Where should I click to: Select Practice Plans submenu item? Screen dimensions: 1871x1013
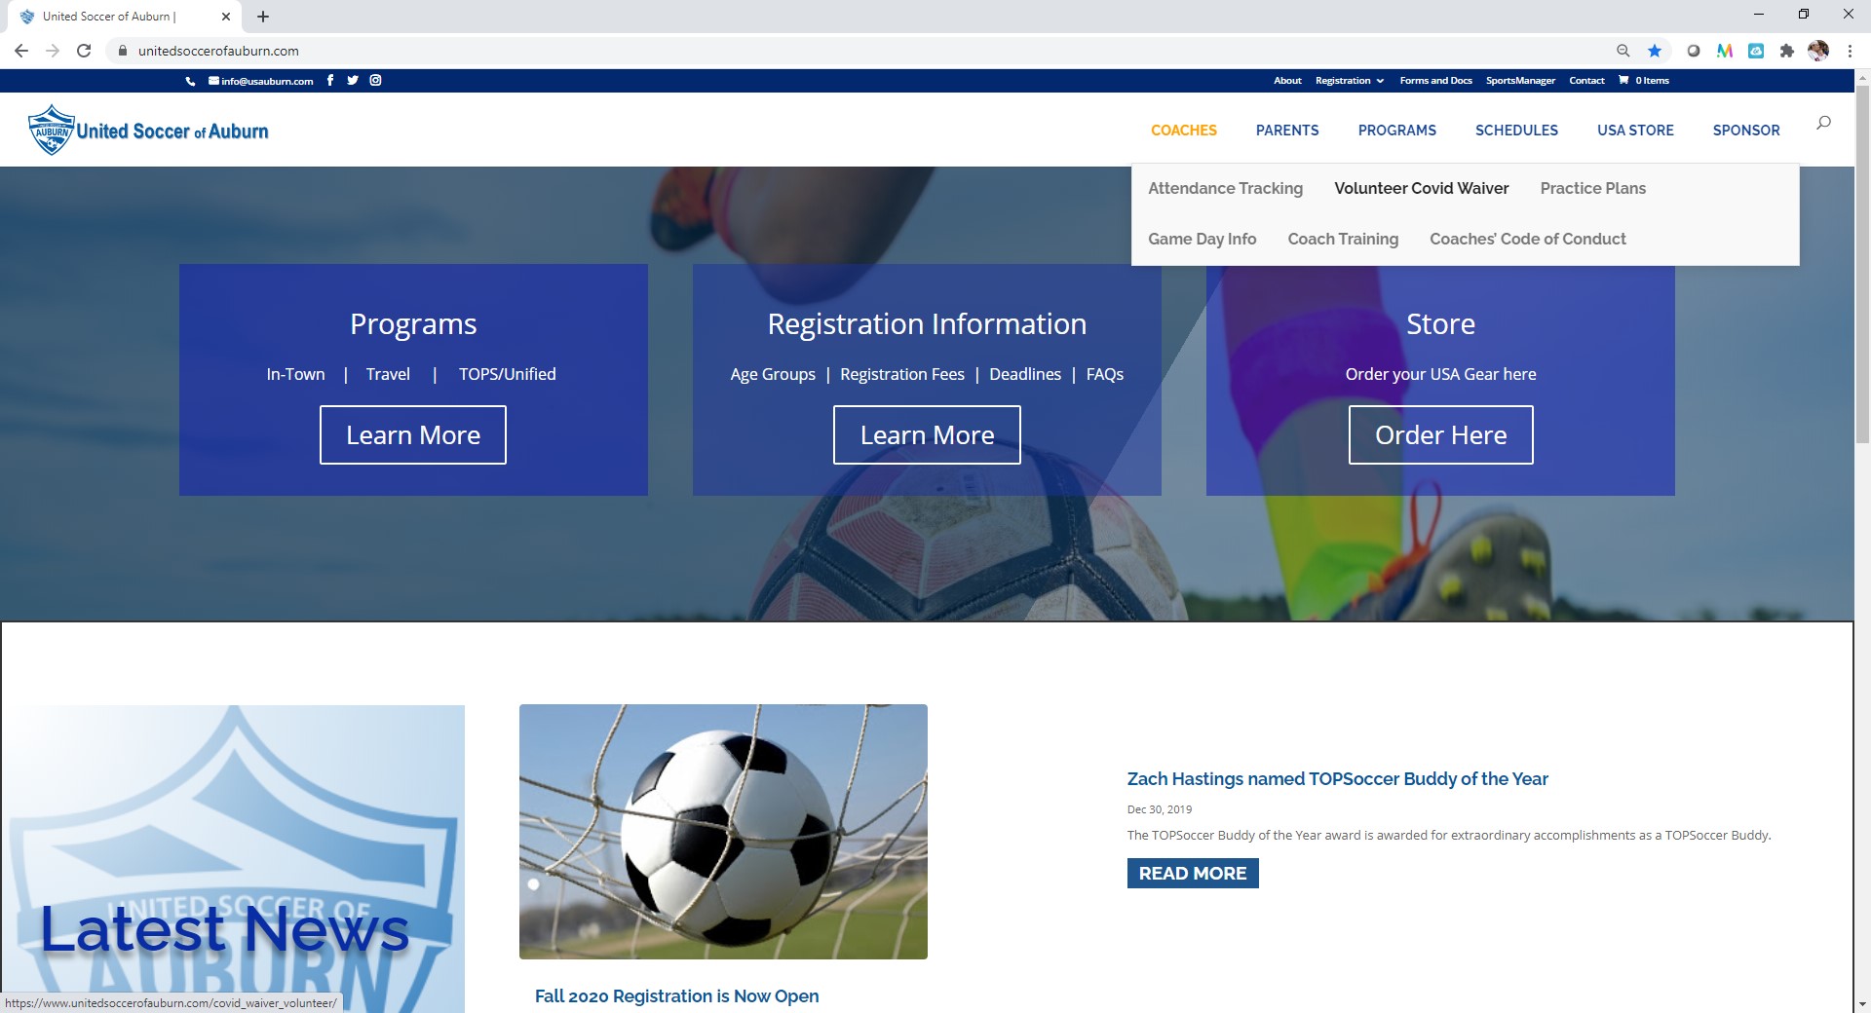click(x=1593, y=188)
